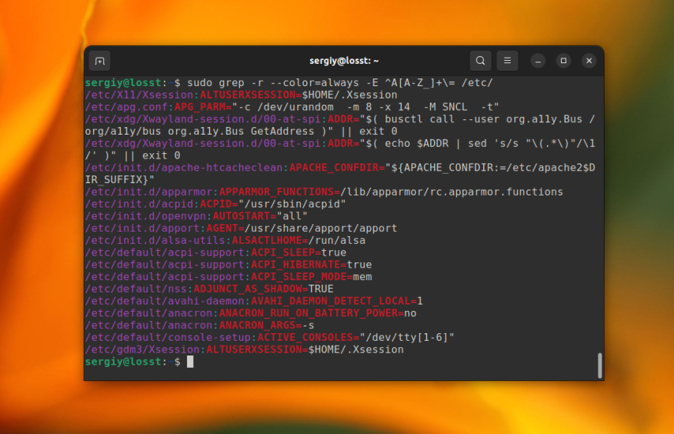The width and height of the screenshot is (674, 434).
Task: Click the /etc/init.d/acpid ACPID line
Action: (215, 204)
